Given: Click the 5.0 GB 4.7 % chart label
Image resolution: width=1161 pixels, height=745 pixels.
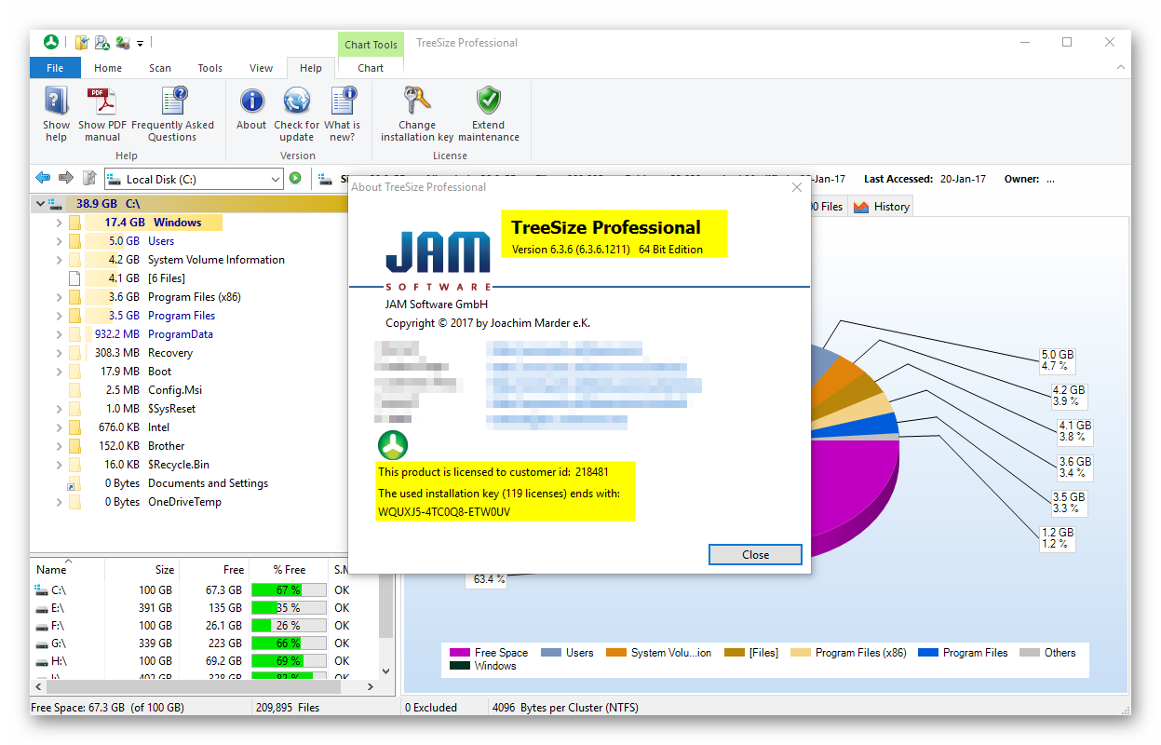Looking at the screenshot, I should point(1058,360).
